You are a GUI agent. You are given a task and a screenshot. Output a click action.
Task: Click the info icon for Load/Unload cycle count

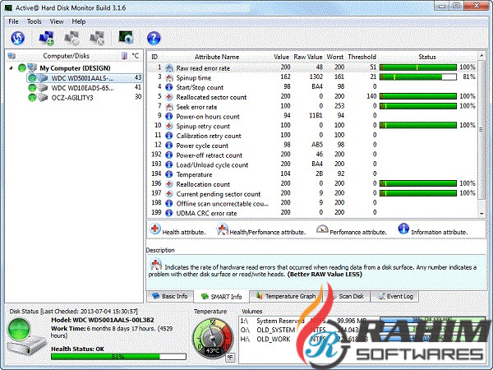(169, 164)
